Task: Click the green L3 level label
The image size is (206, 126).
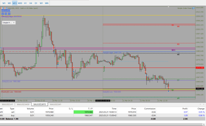Action: coord(178,80)
